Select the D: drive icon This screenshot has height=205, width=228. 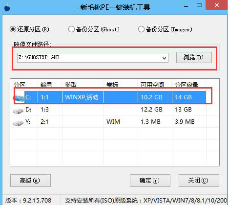point(18,111)
